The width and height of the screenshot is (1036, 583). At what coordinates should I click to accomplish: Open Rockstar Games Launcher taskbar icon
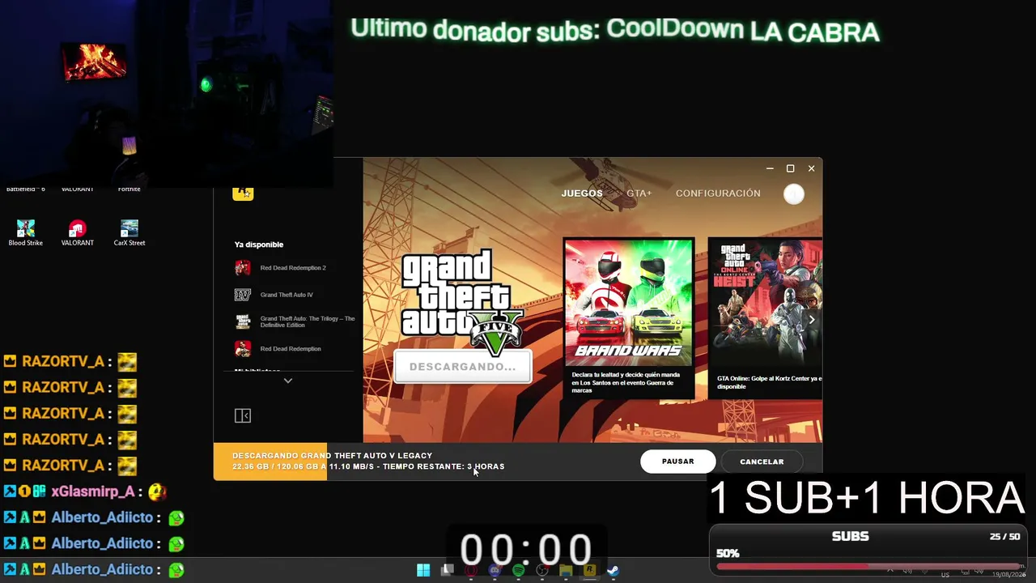(x=590, y=571)
